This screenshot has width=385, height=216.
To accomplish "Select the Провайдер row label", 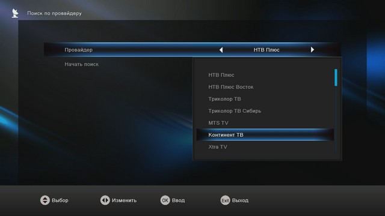I will [x=79, y=50].
